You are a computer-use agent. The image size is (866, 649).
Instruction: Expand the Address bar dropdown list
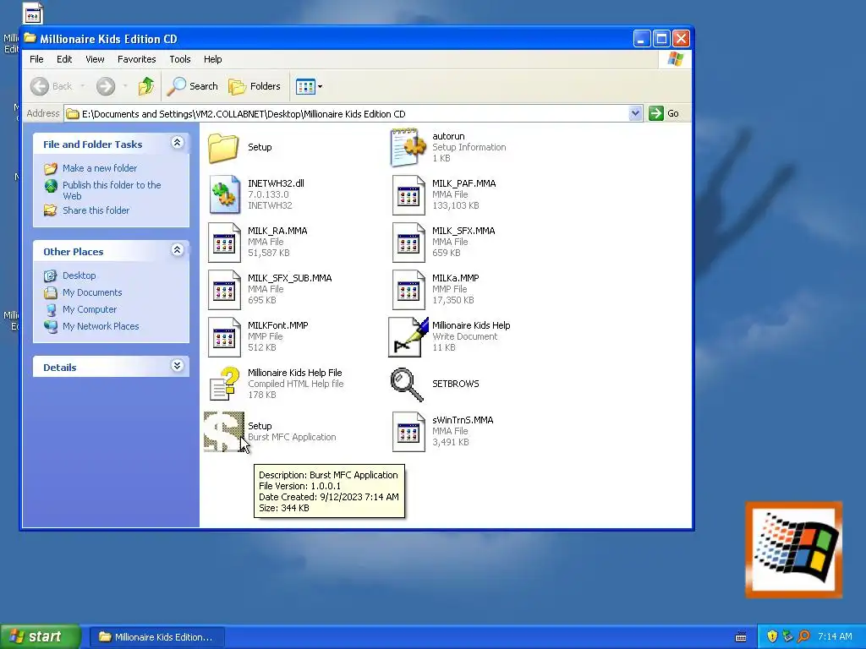click(635, 113)
